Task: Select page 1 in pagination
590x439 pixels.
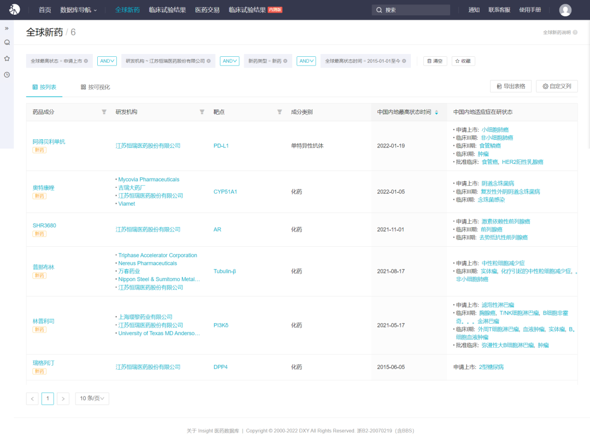Action: 48,399
